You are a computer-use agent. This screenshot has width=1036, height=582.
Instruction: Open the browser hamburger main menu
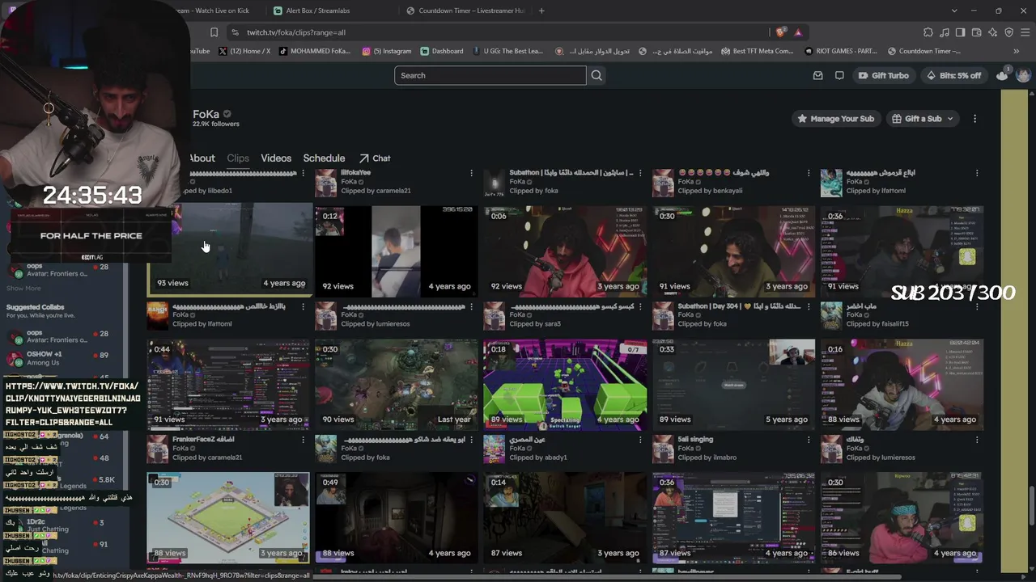pyautogui.click(x=1025, y=32)
